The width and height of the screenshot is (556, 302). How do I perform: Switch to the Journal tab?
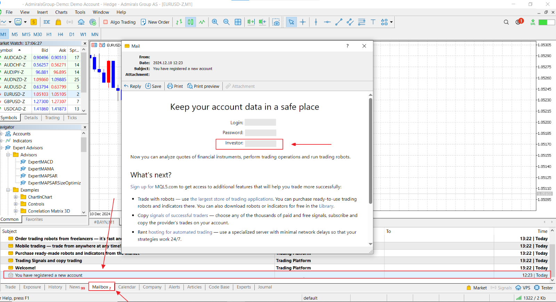tap(265, 287)
